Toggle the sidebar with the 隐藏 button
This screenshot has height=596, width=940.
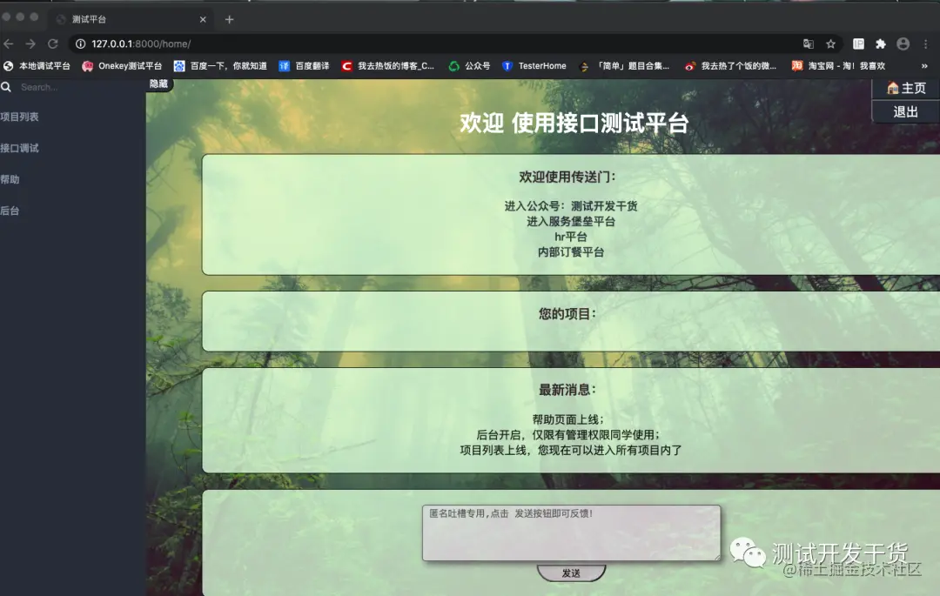click(x=158, y=84)
